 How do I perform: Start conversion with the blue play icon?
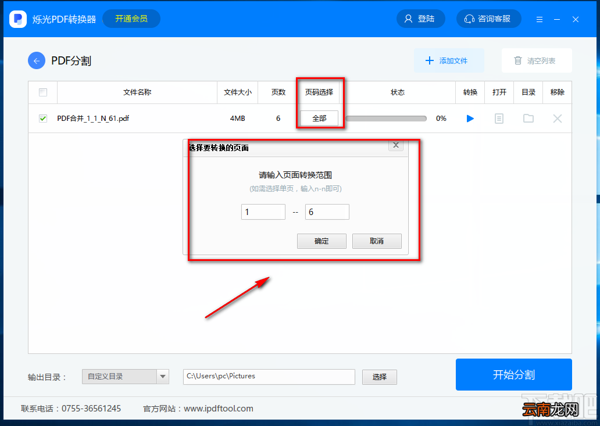point(470,119)
